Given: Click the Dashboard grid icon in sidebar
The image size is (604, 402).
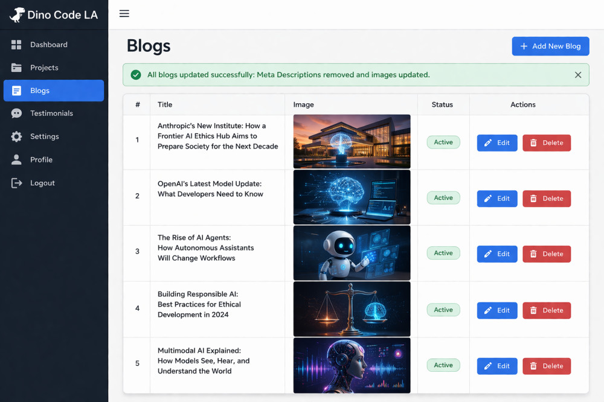Looking at the screenshot, I should 16,45.
